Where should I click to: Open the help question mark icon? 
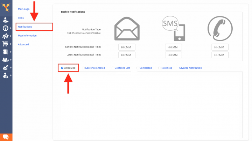[6, 28]
